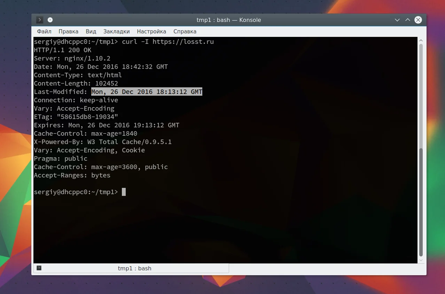Close the Konsole window
Image resolution: width=445 pixels, height=294 pixels.
tap(418, 20)
